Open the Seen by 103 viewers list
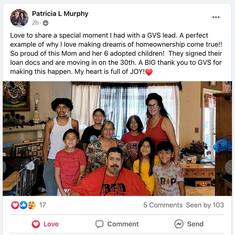This screenshot has height=235, width=235. tap(205, 205)
